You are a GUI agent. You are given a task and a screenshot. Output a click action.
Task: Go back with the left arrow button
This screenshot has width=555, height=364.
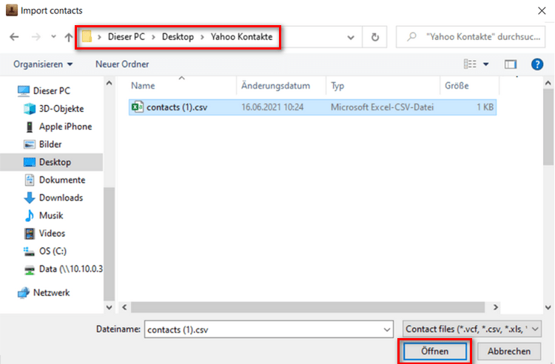pos(14,37)
